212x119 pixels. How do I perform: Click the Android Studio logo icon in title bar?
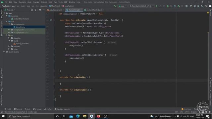(2, 2)
